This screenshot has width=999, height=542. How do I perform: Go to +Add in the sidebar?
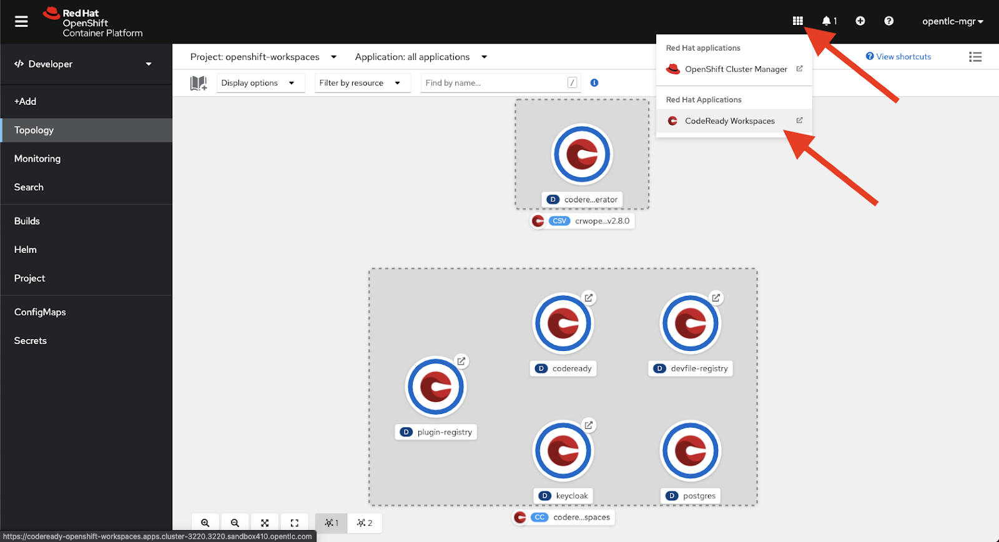click(x=86, y=101)
